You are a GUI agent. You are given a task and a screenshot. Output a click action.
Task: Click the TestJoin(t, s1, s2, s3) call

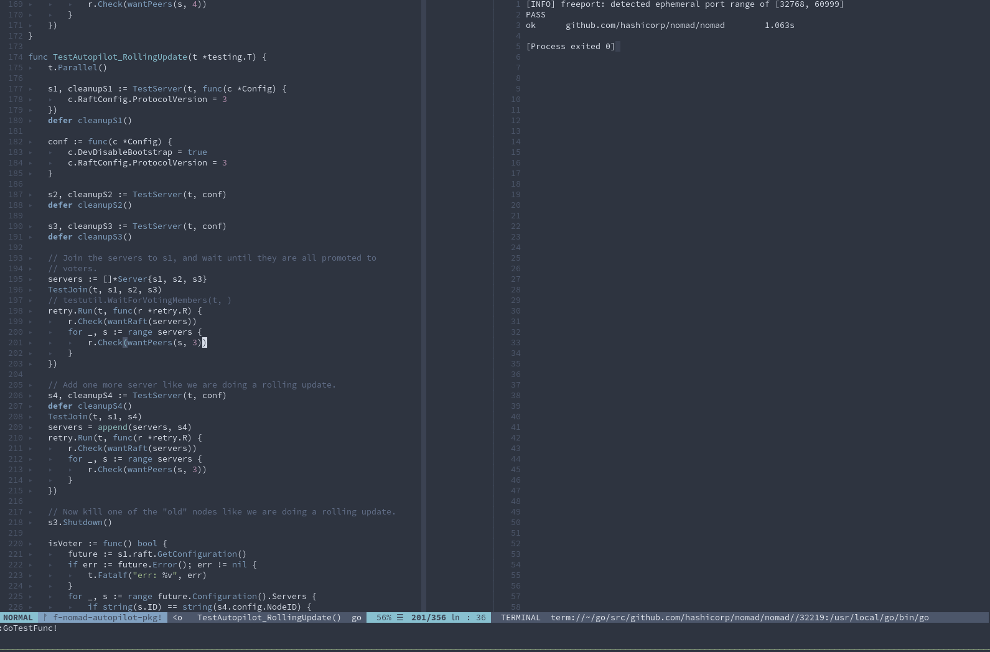[105, 290]
